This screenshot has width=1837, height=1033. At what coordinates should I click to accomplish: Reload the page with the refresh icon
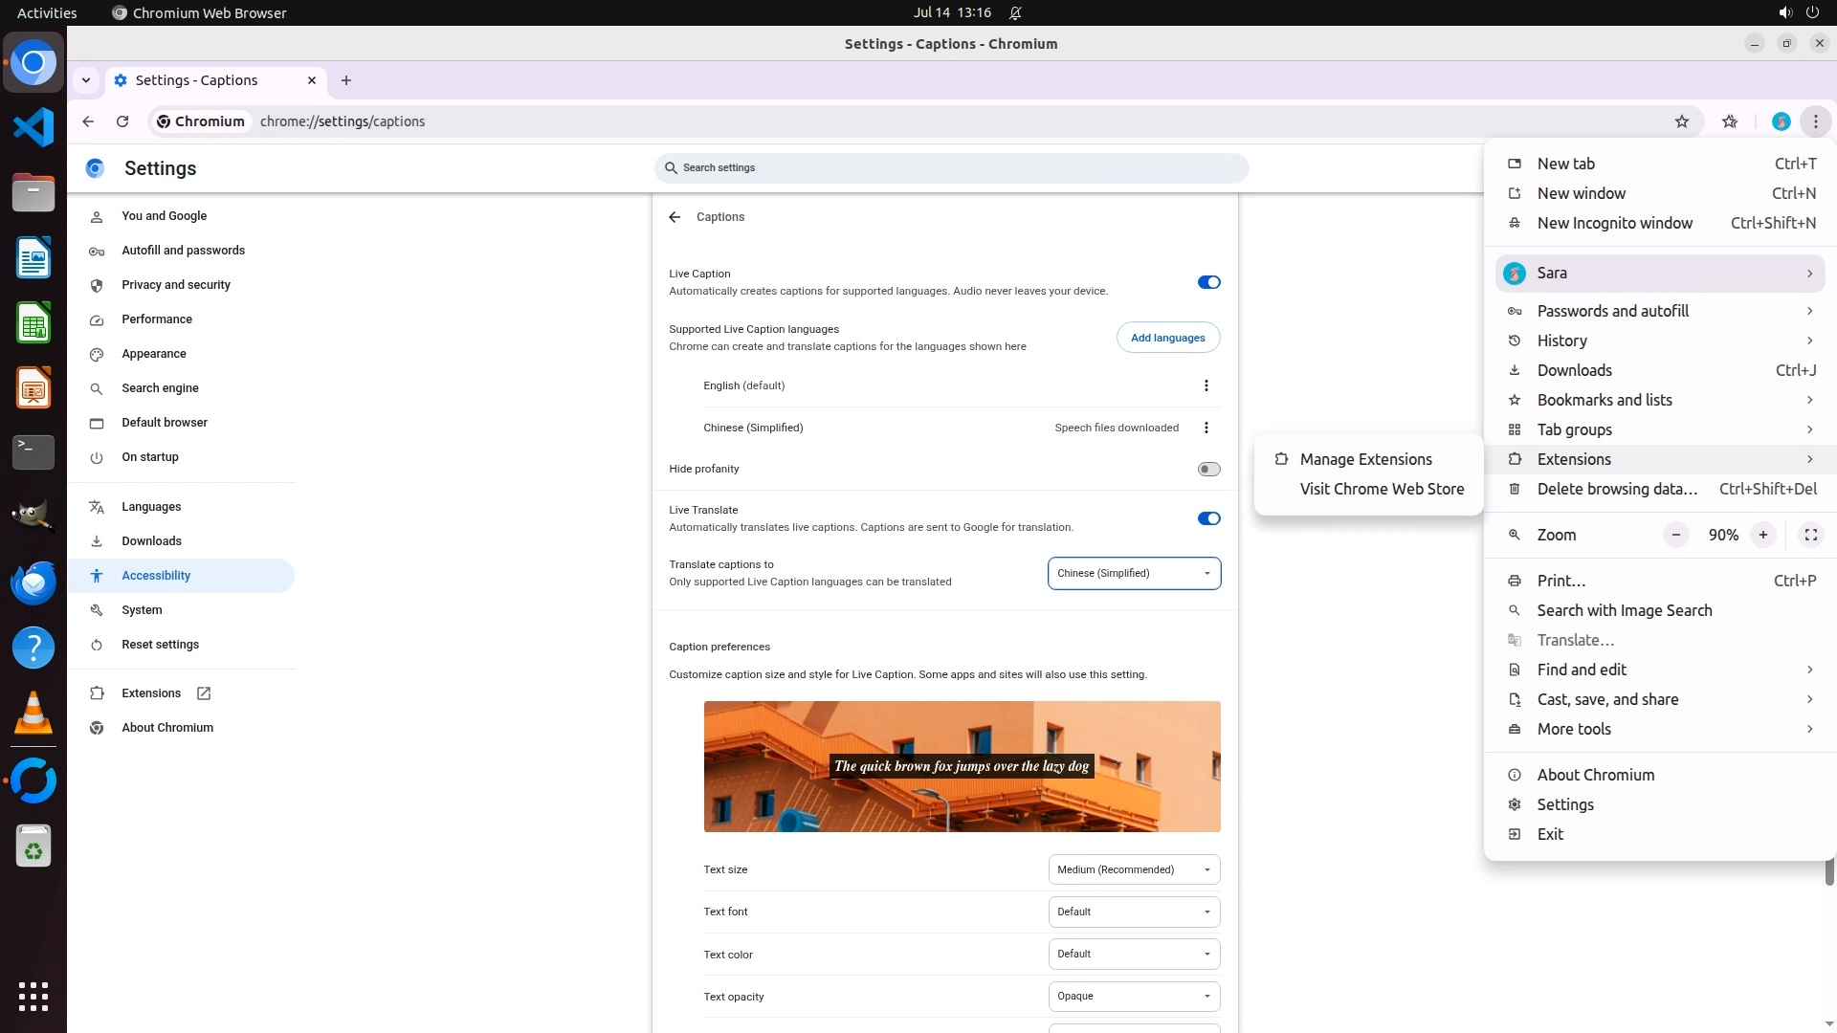click(122, 121)
